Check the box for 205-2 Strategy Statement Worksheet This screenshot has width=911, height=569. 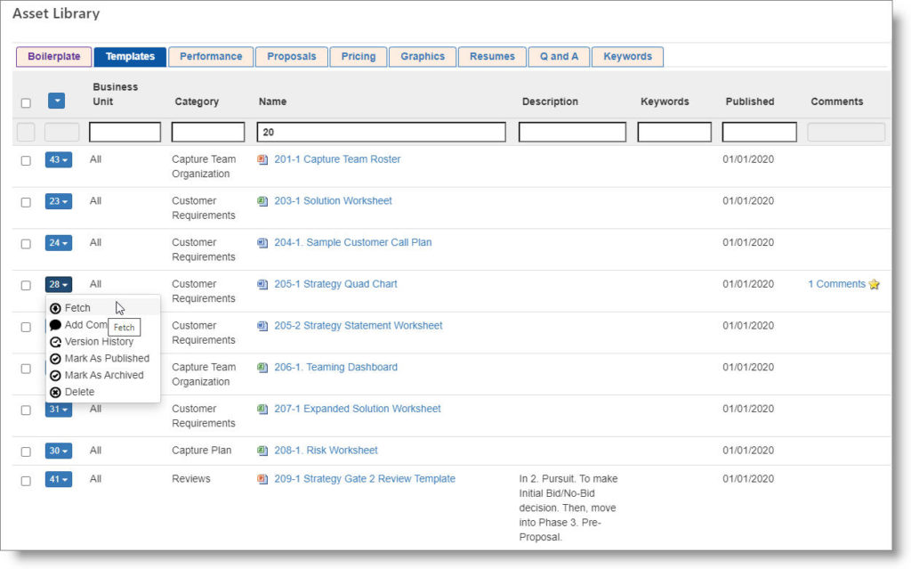[26, 327]
